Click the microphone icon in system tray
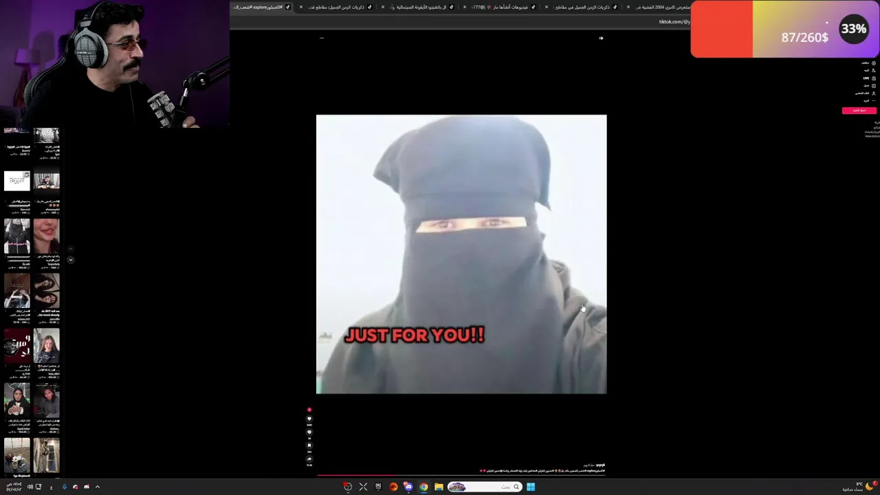This screenshot has height=495, width=880. 65,487
